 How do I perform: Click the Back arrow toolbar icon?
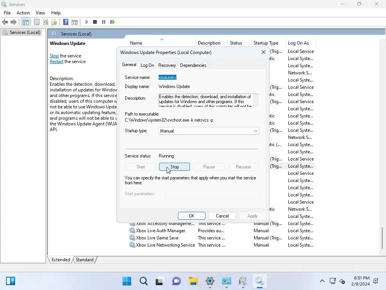[x=5, y=22]
